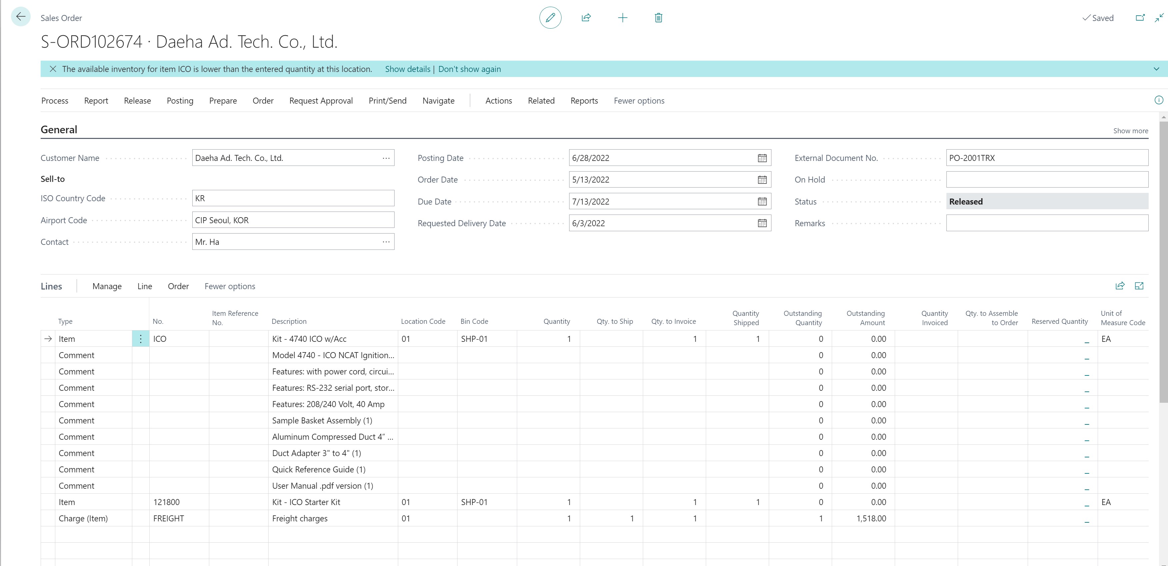Screen dimensions: 1168x566
Task: Open Contact lookup ellipsis
Action: pyautogui.click(x=386, y=242)
